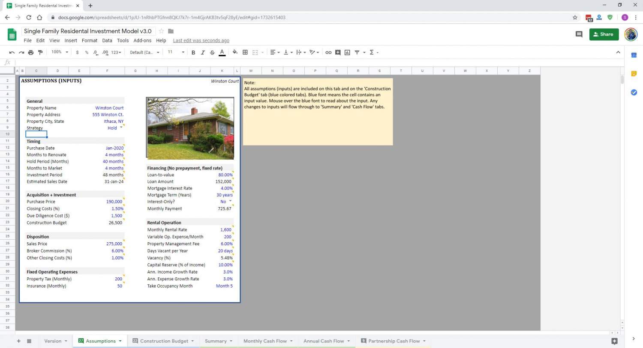Create a filter with the funnel icon
This screenshot has height=348, width=643.
(357, 52)
